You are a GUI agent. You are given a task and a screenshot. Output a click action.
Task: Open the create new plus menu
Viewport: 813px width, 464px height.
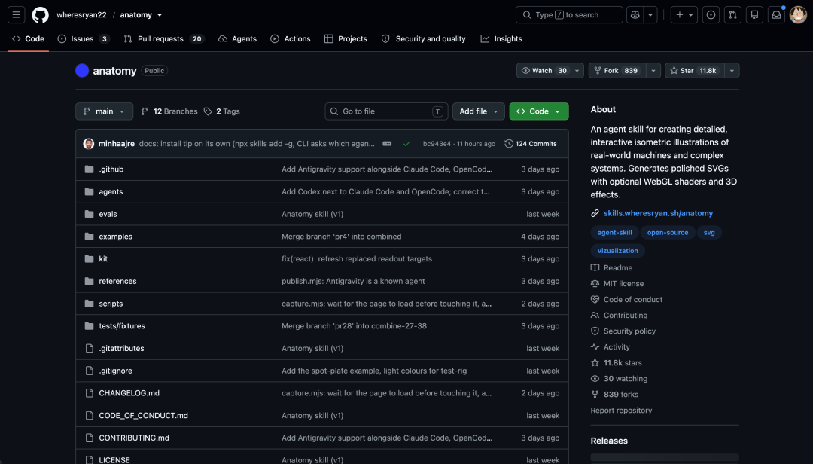point(684,14)
